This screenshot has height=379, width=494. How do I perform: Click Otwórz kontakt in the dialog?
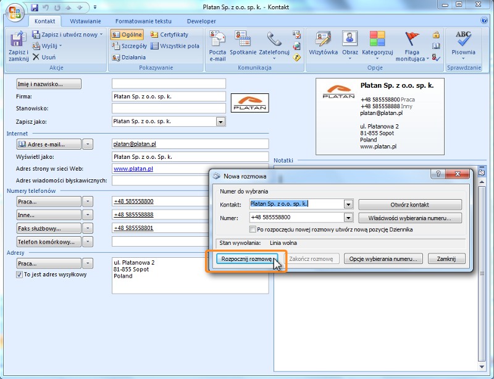410,205
